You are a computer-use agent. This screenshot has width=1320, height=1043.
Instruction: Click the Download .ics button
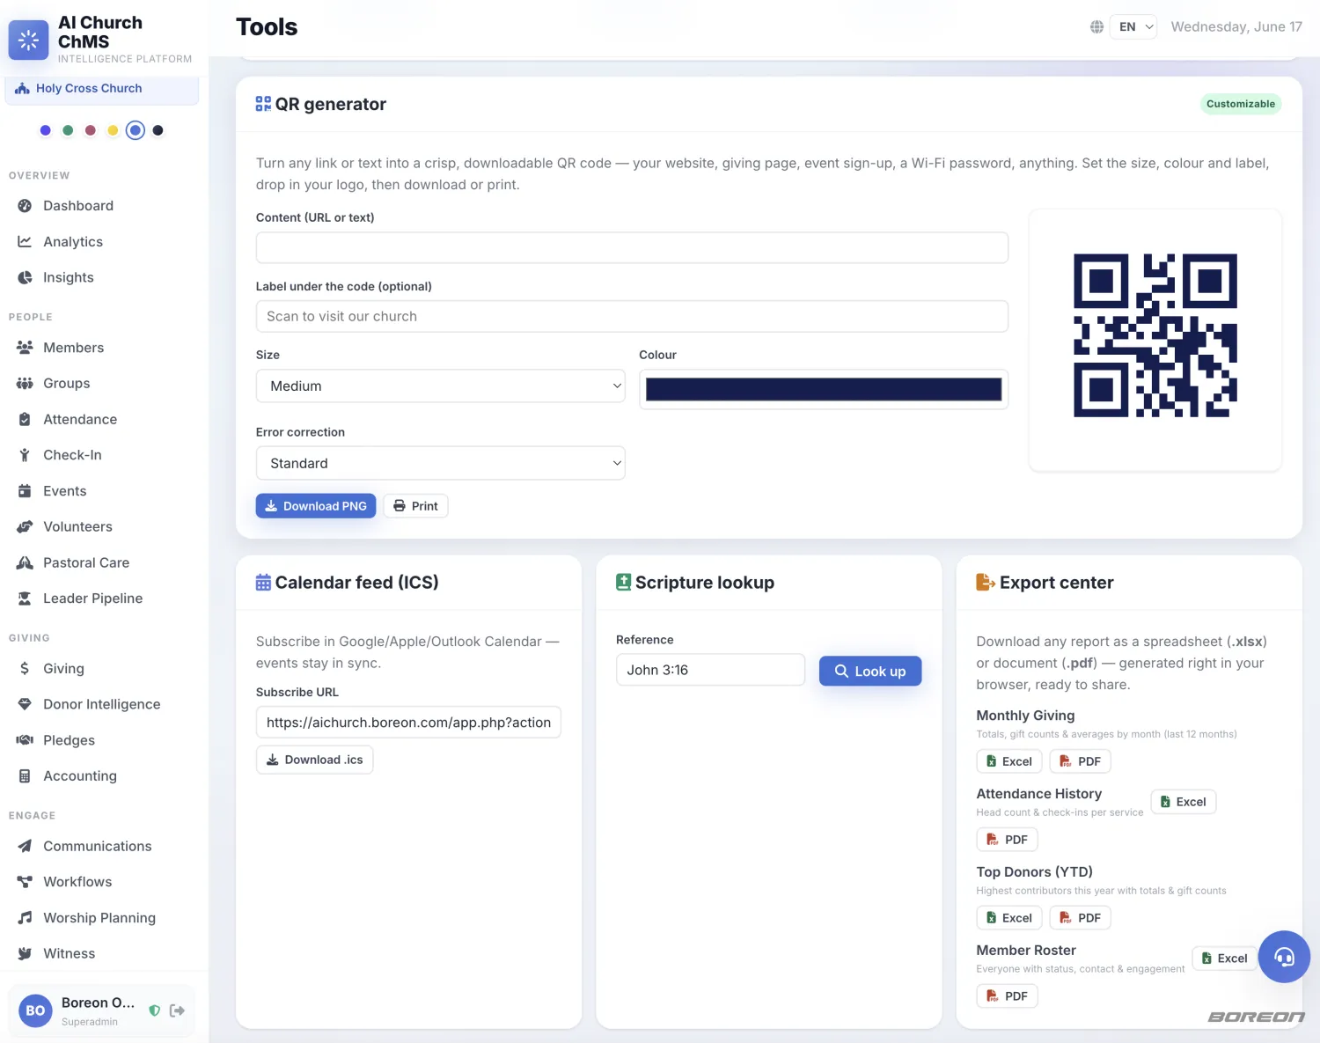315,760
